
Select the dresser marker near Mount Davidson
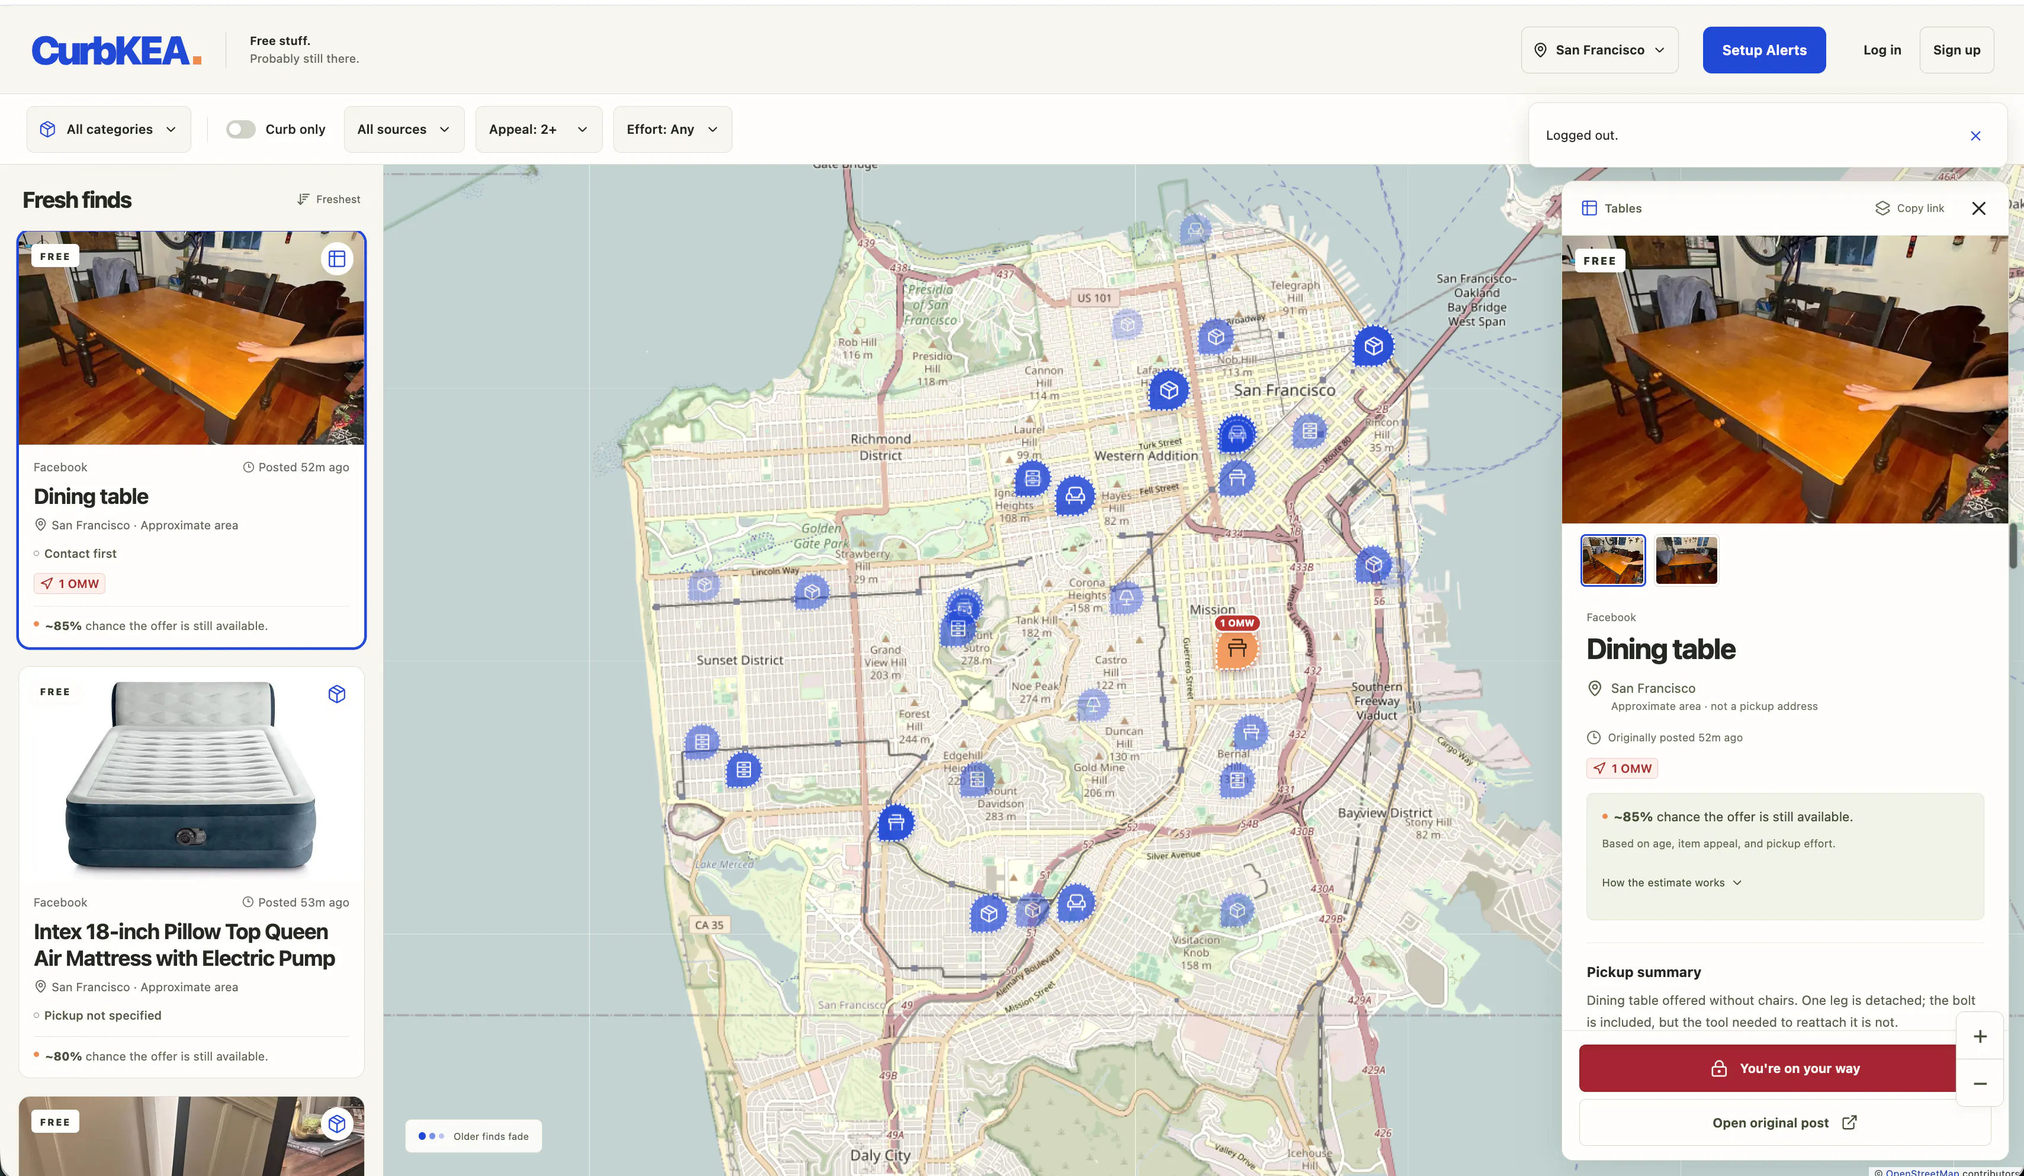pos(976,779)
